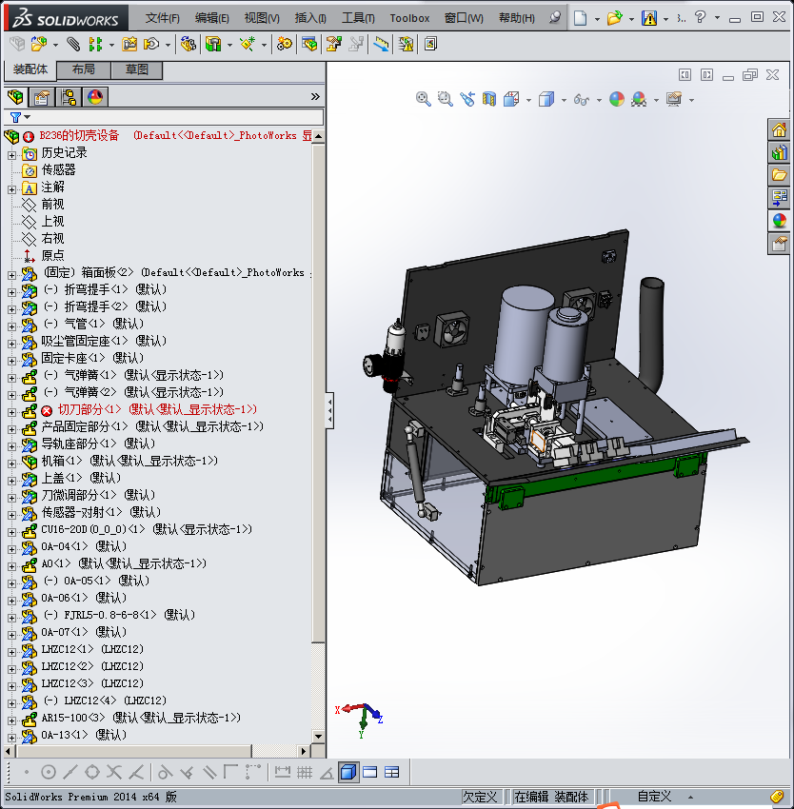Select the 装配体 tab

tap(30, 69)
